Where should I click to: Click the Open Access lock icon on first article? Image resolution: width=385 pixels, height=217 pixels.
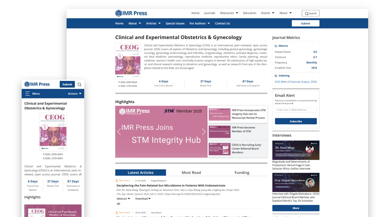(117, 181)
